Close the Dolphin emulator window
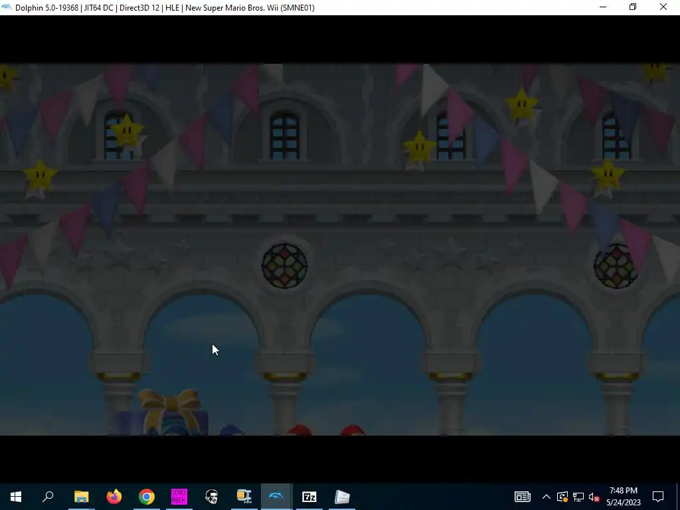Screen dimensions: 680x510 (663, 7)
